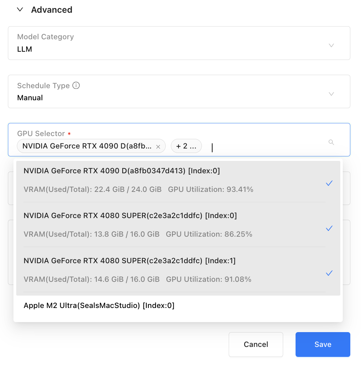The image size is (361, 370).
Task: Select Apple M2 Ultra SealsMacStudio option
Action: [x=178, y=306]
